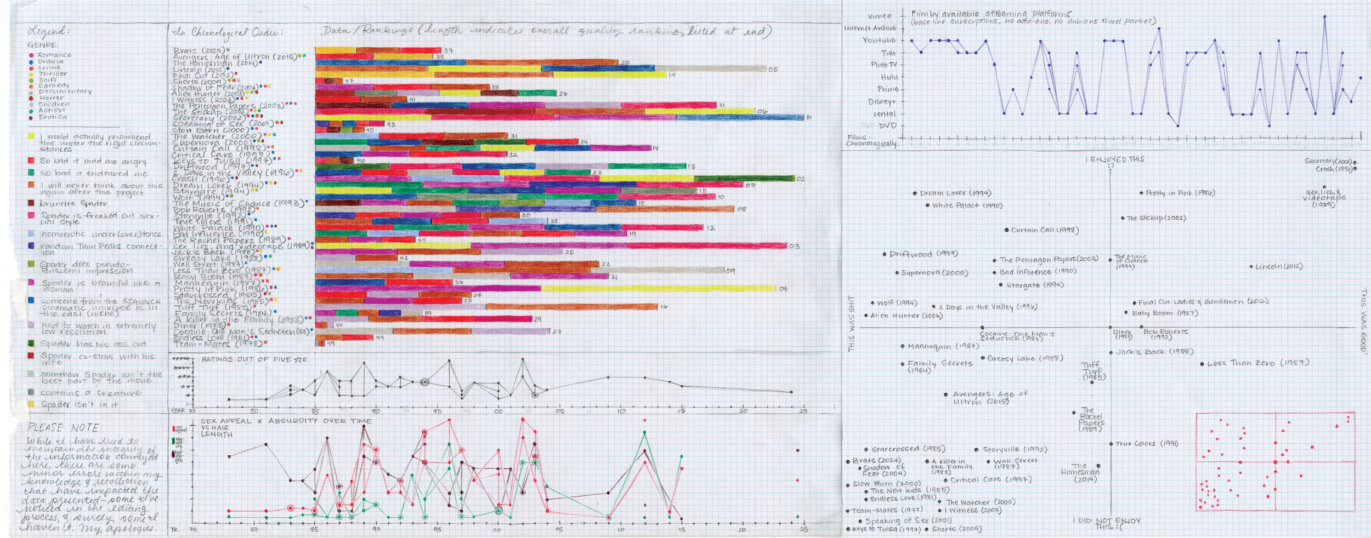
Task: Click the '04' ranking beside the yellow bar
Action: [784, 289]
